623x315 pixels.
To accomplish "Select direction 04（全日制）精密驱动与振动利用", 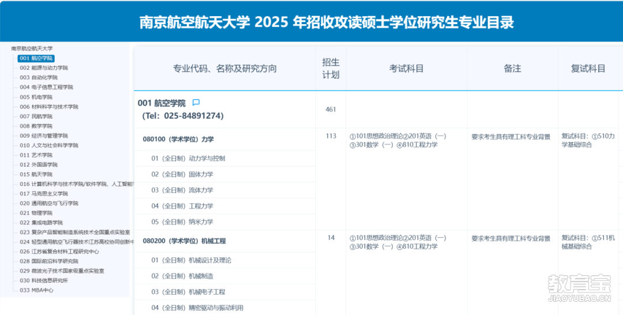I will 197,308.
